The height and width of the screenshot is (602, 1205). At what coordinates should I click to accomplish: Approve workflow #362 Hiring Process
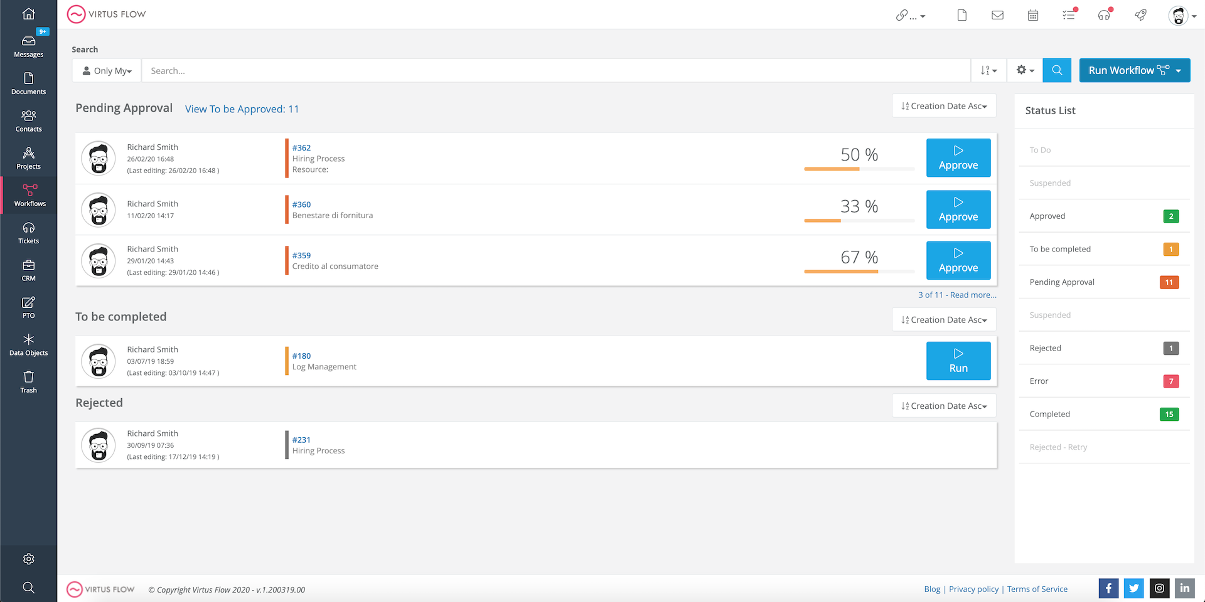958,158
